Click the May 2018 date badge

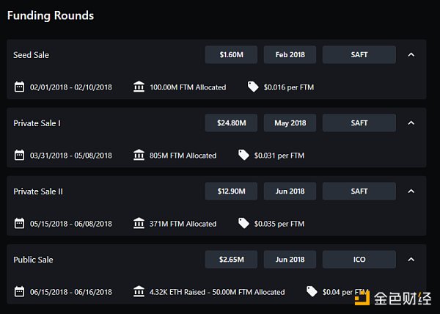tap(290, 123)
